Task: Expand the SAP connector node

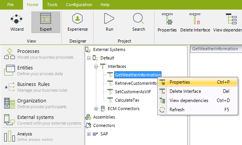Action: click(89, 134)
